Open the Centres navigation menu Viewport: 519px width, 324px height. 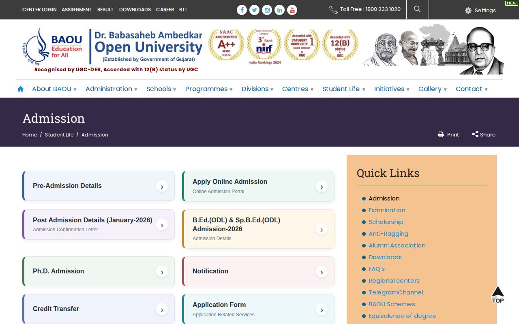click(298, 89)
